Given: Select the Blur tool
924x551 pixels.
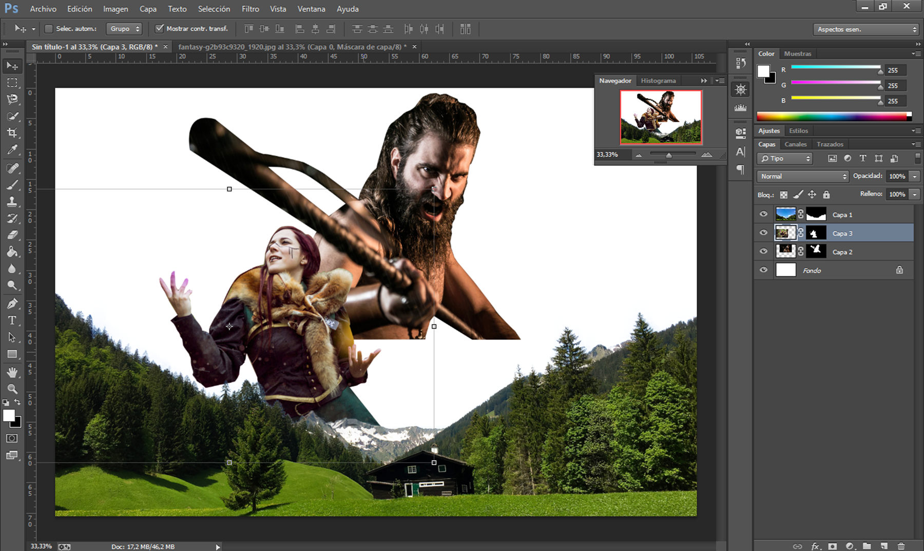Looking at the screenshot, I should (12, 269).
